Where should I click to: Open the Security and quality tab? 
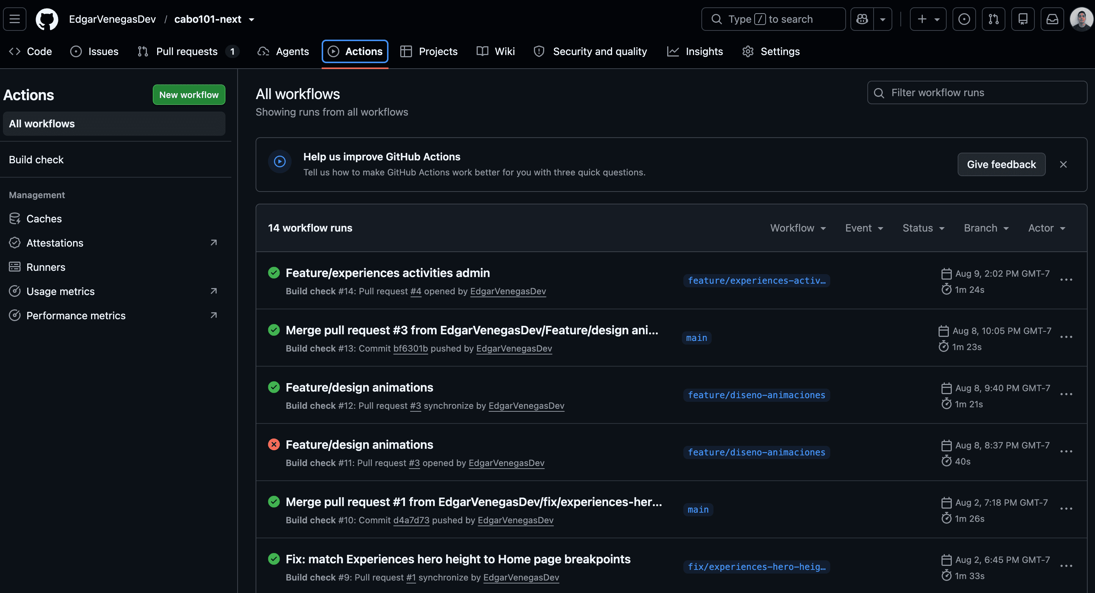(x=590, y=51)
